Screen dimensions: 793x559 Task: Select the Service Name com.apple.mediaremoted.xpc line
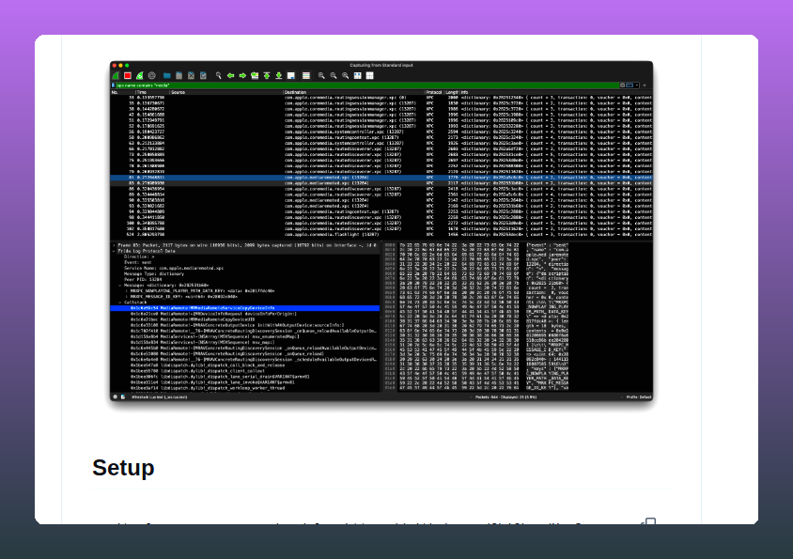point(174,268)
